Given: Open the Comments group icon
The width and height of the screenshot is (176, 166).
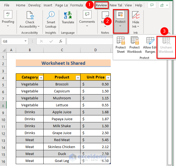Looking at the screenshot, I should (87, 14).
